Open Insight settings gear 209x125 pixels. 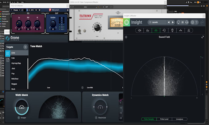[192, 22]
